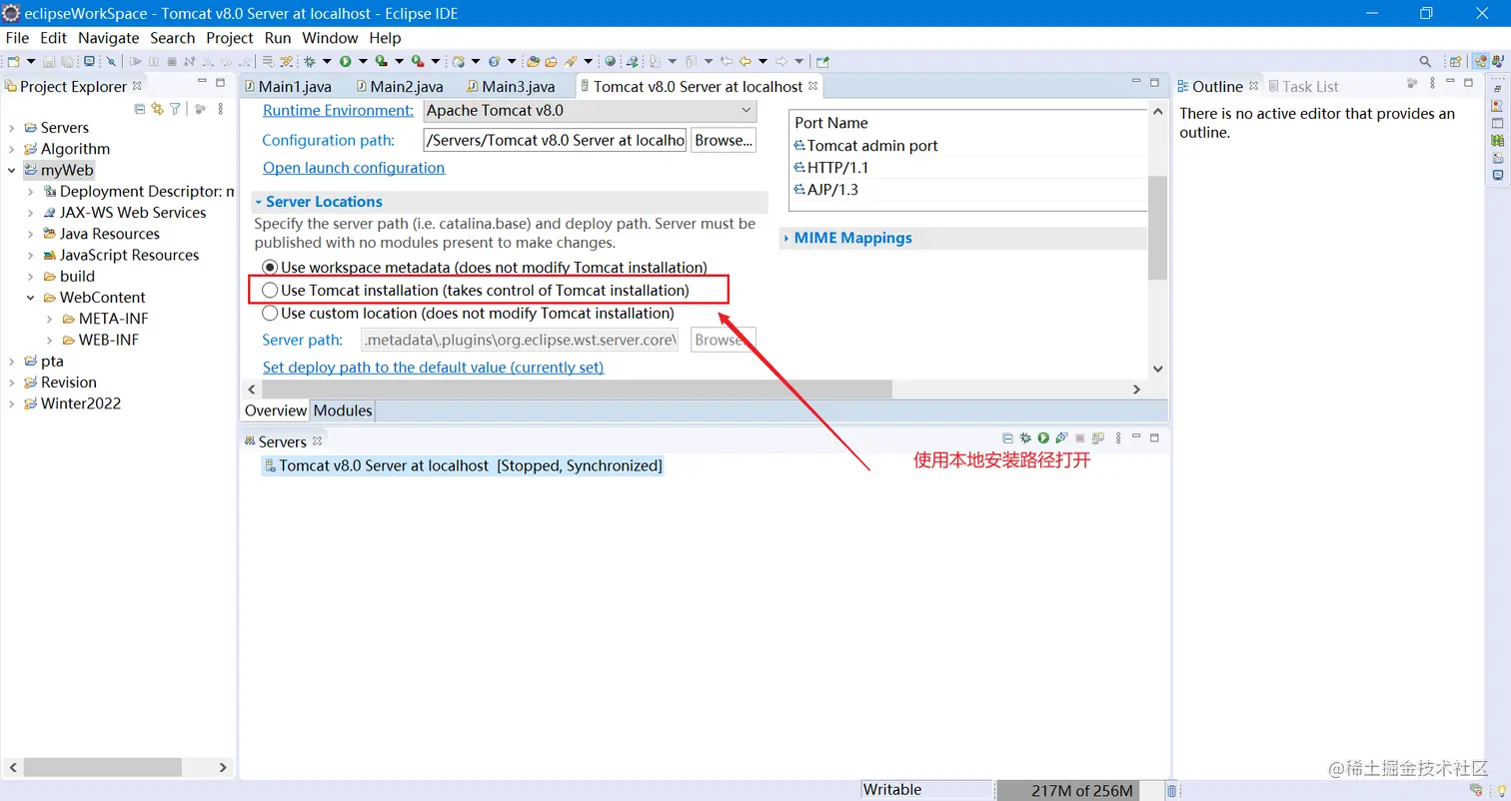Screen dimensions: 1511x801
Task: Select Tomcat v8.0 Server in Servers view
Action: pyautogui.click(x=463, y=465)
